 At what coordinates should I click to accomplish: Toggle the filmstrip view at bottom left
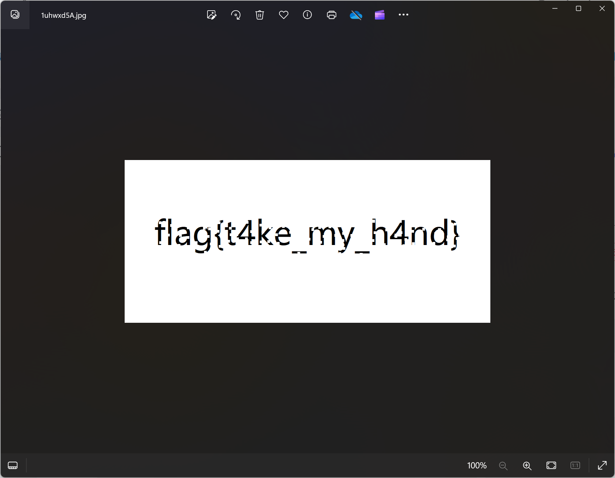(x=13, y=465)
